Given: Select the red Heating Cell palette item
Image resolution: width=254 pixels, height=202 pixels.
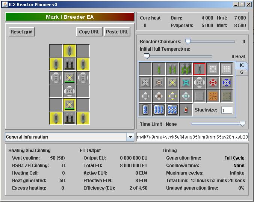Looking at the screenshot, I should pyautogui.click(x=186, y=110).
